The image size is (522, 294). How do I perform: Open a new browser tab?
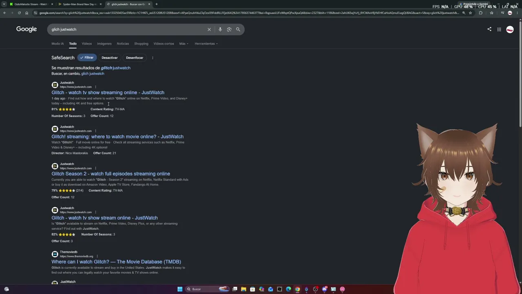coord(157,4)
